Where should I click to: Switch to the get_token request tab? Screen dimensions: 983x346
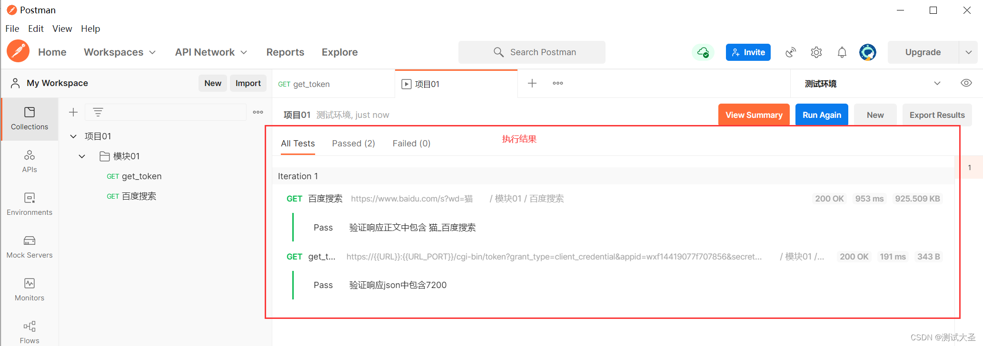333,84
